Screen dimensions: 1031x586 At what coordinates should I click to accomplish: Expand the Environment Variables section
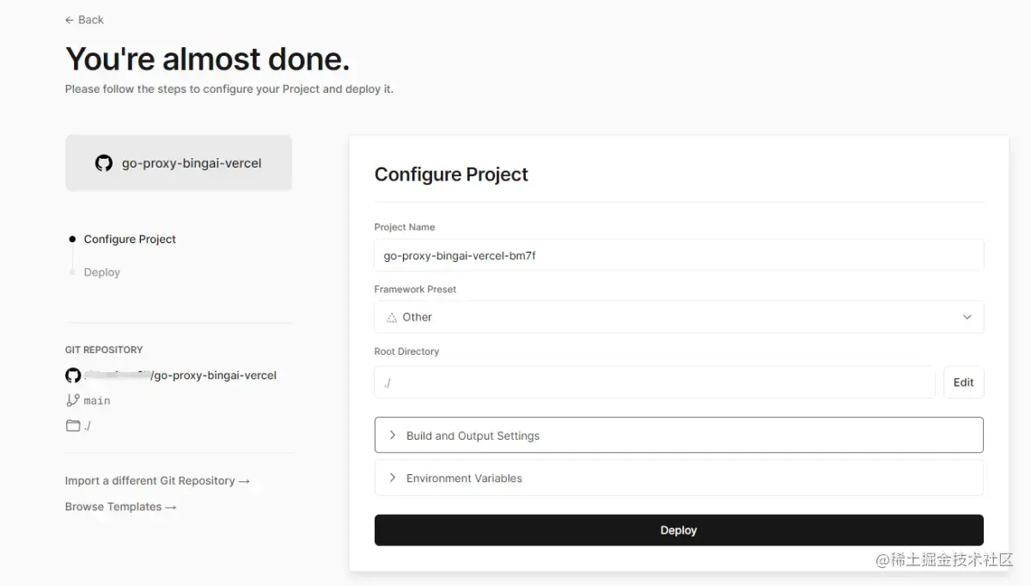(x=679, y=478)
